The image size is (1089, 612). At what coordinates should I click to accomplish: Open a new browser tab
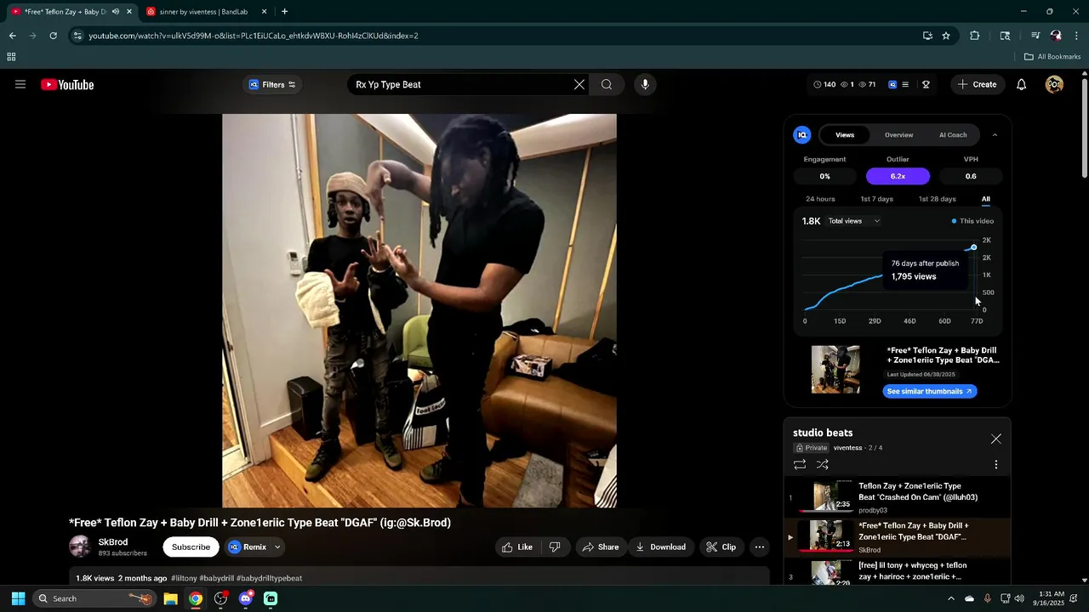pos(284,11)
